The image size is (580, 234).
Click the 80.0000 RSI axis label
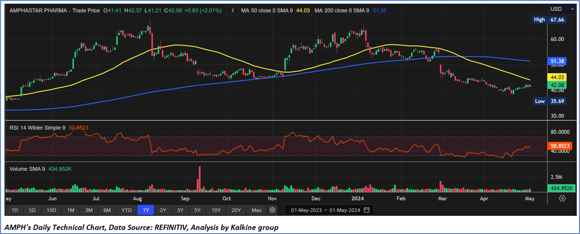click(x=559, y=132)
